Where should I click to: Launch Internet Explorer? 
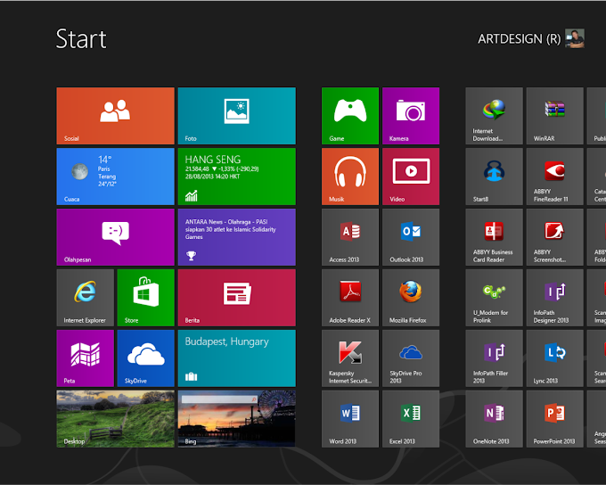coord(85,298)
